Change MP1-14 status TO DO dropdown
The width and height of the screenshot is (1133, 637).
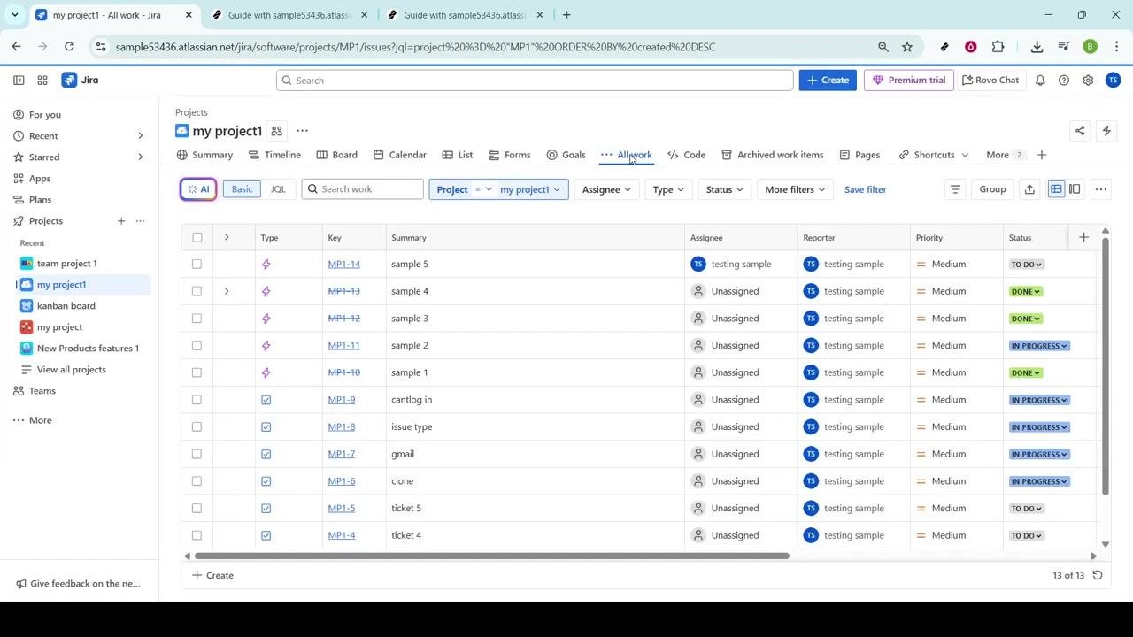pyautogui.click(x=1027, y=265)
